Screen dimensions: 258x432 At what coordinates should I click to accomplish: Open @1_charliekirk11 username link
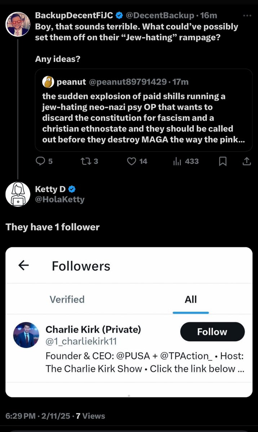coord(81,342)
